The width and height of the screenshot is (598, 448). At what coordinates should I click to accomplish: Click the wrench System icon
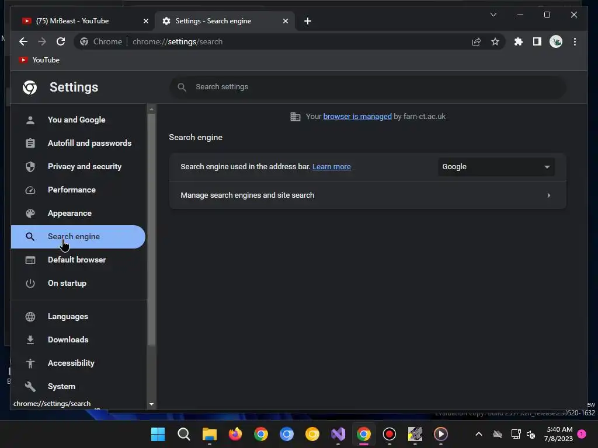tap(30, 387)
